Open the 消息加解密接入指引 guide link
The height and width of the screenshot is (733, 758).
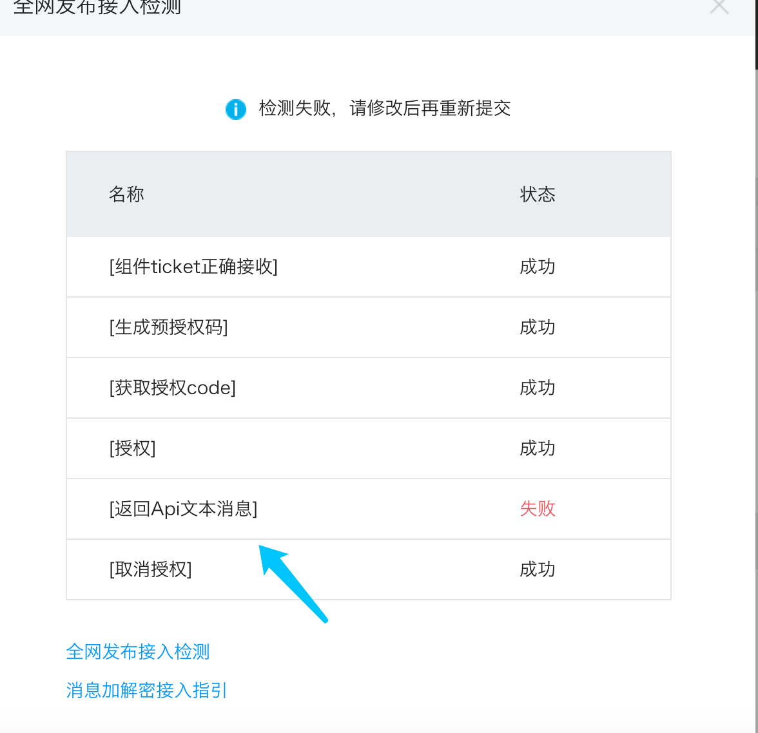pos(146,690)
